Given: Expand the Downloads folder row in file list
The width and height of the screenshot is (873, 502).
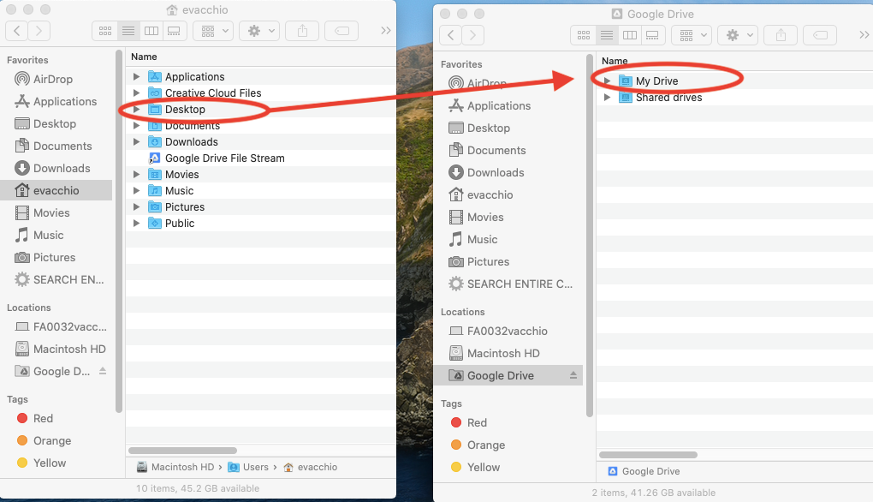Looking at the screenshot, I should (x=136, y=141).
